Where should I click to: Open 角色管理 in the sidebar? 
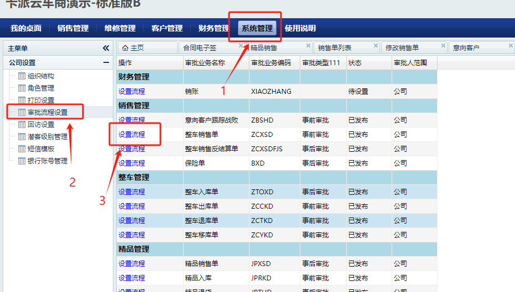tap(40, 88)
